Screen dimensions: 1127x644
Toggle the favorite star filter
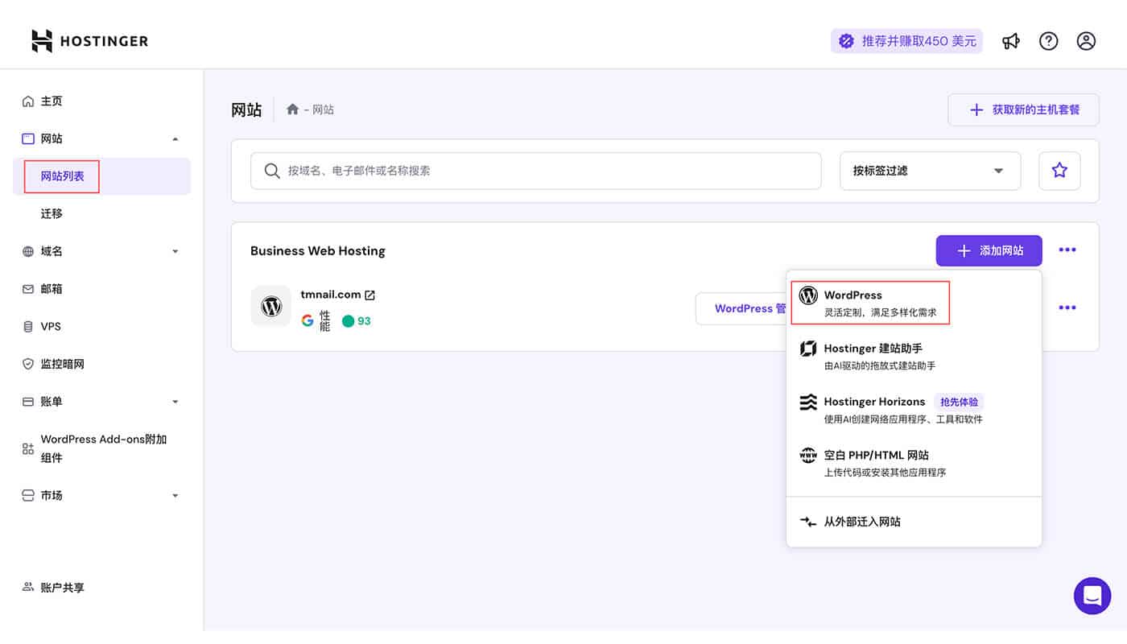tap(1059, 171)
